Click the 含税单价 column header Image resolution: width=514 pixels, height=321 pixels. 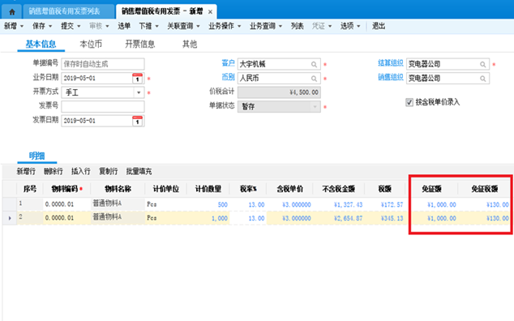pos(289,189)
